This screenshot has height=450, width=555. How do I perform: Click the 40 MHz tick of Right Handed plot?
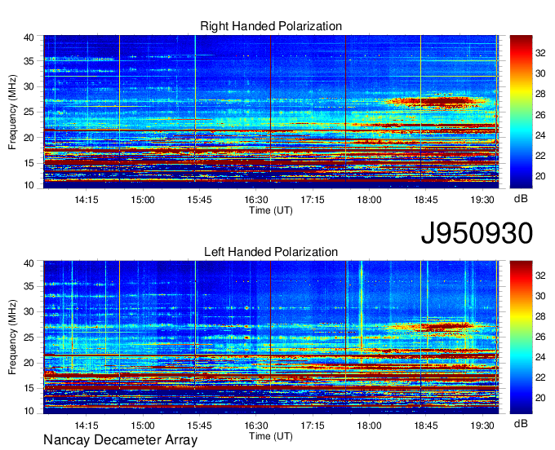(x=29, y=37)
